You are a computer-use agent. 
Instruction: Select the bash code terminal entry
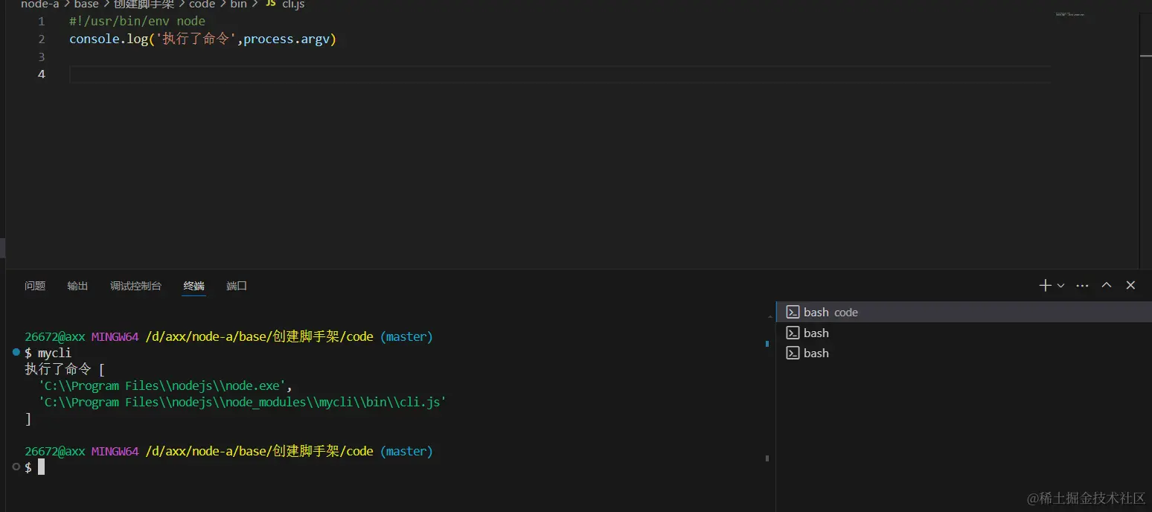[x=964, y=312]
